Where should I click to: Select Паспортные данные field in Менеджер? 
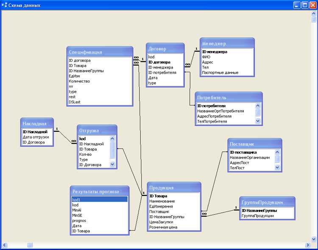click(227, 72)
